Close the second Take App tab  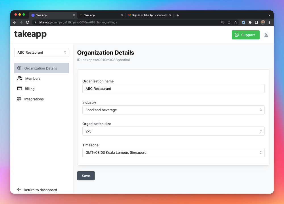(x=122, y=15)
